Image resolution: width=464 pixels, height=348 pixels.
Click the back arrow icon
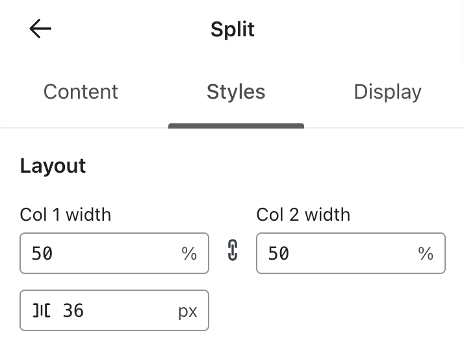point(40,29)
